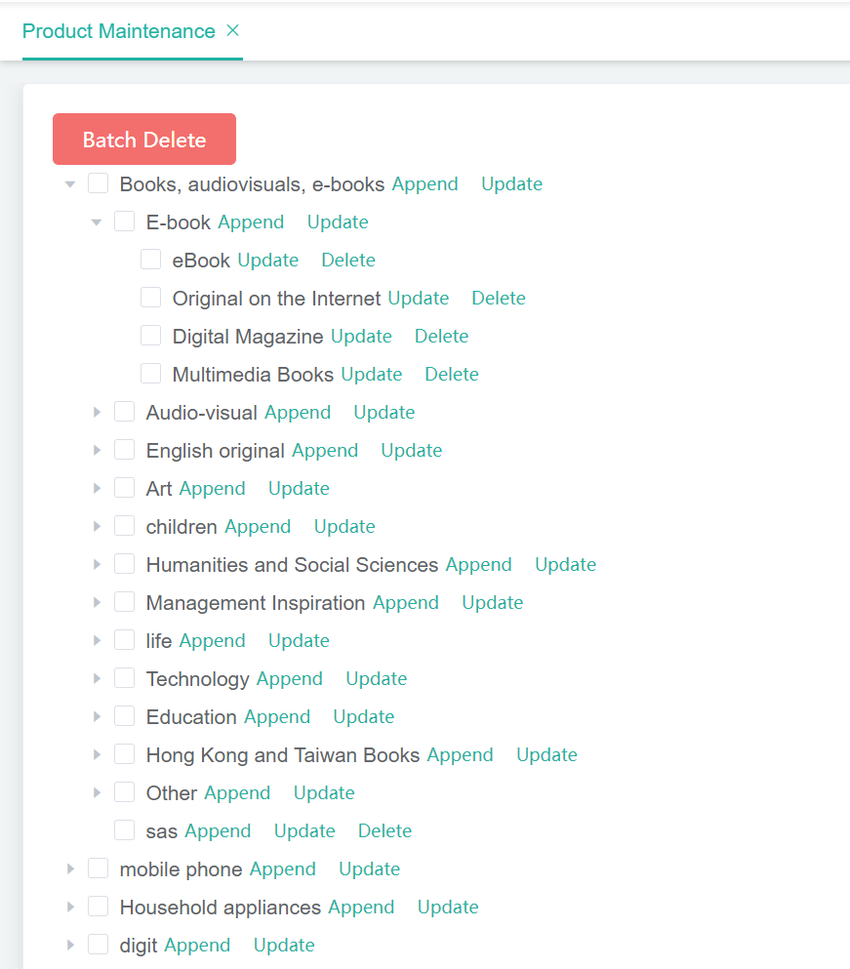This screenshot has width=850, height=969.
Task: Click Append for life
Action: (213, 641)
